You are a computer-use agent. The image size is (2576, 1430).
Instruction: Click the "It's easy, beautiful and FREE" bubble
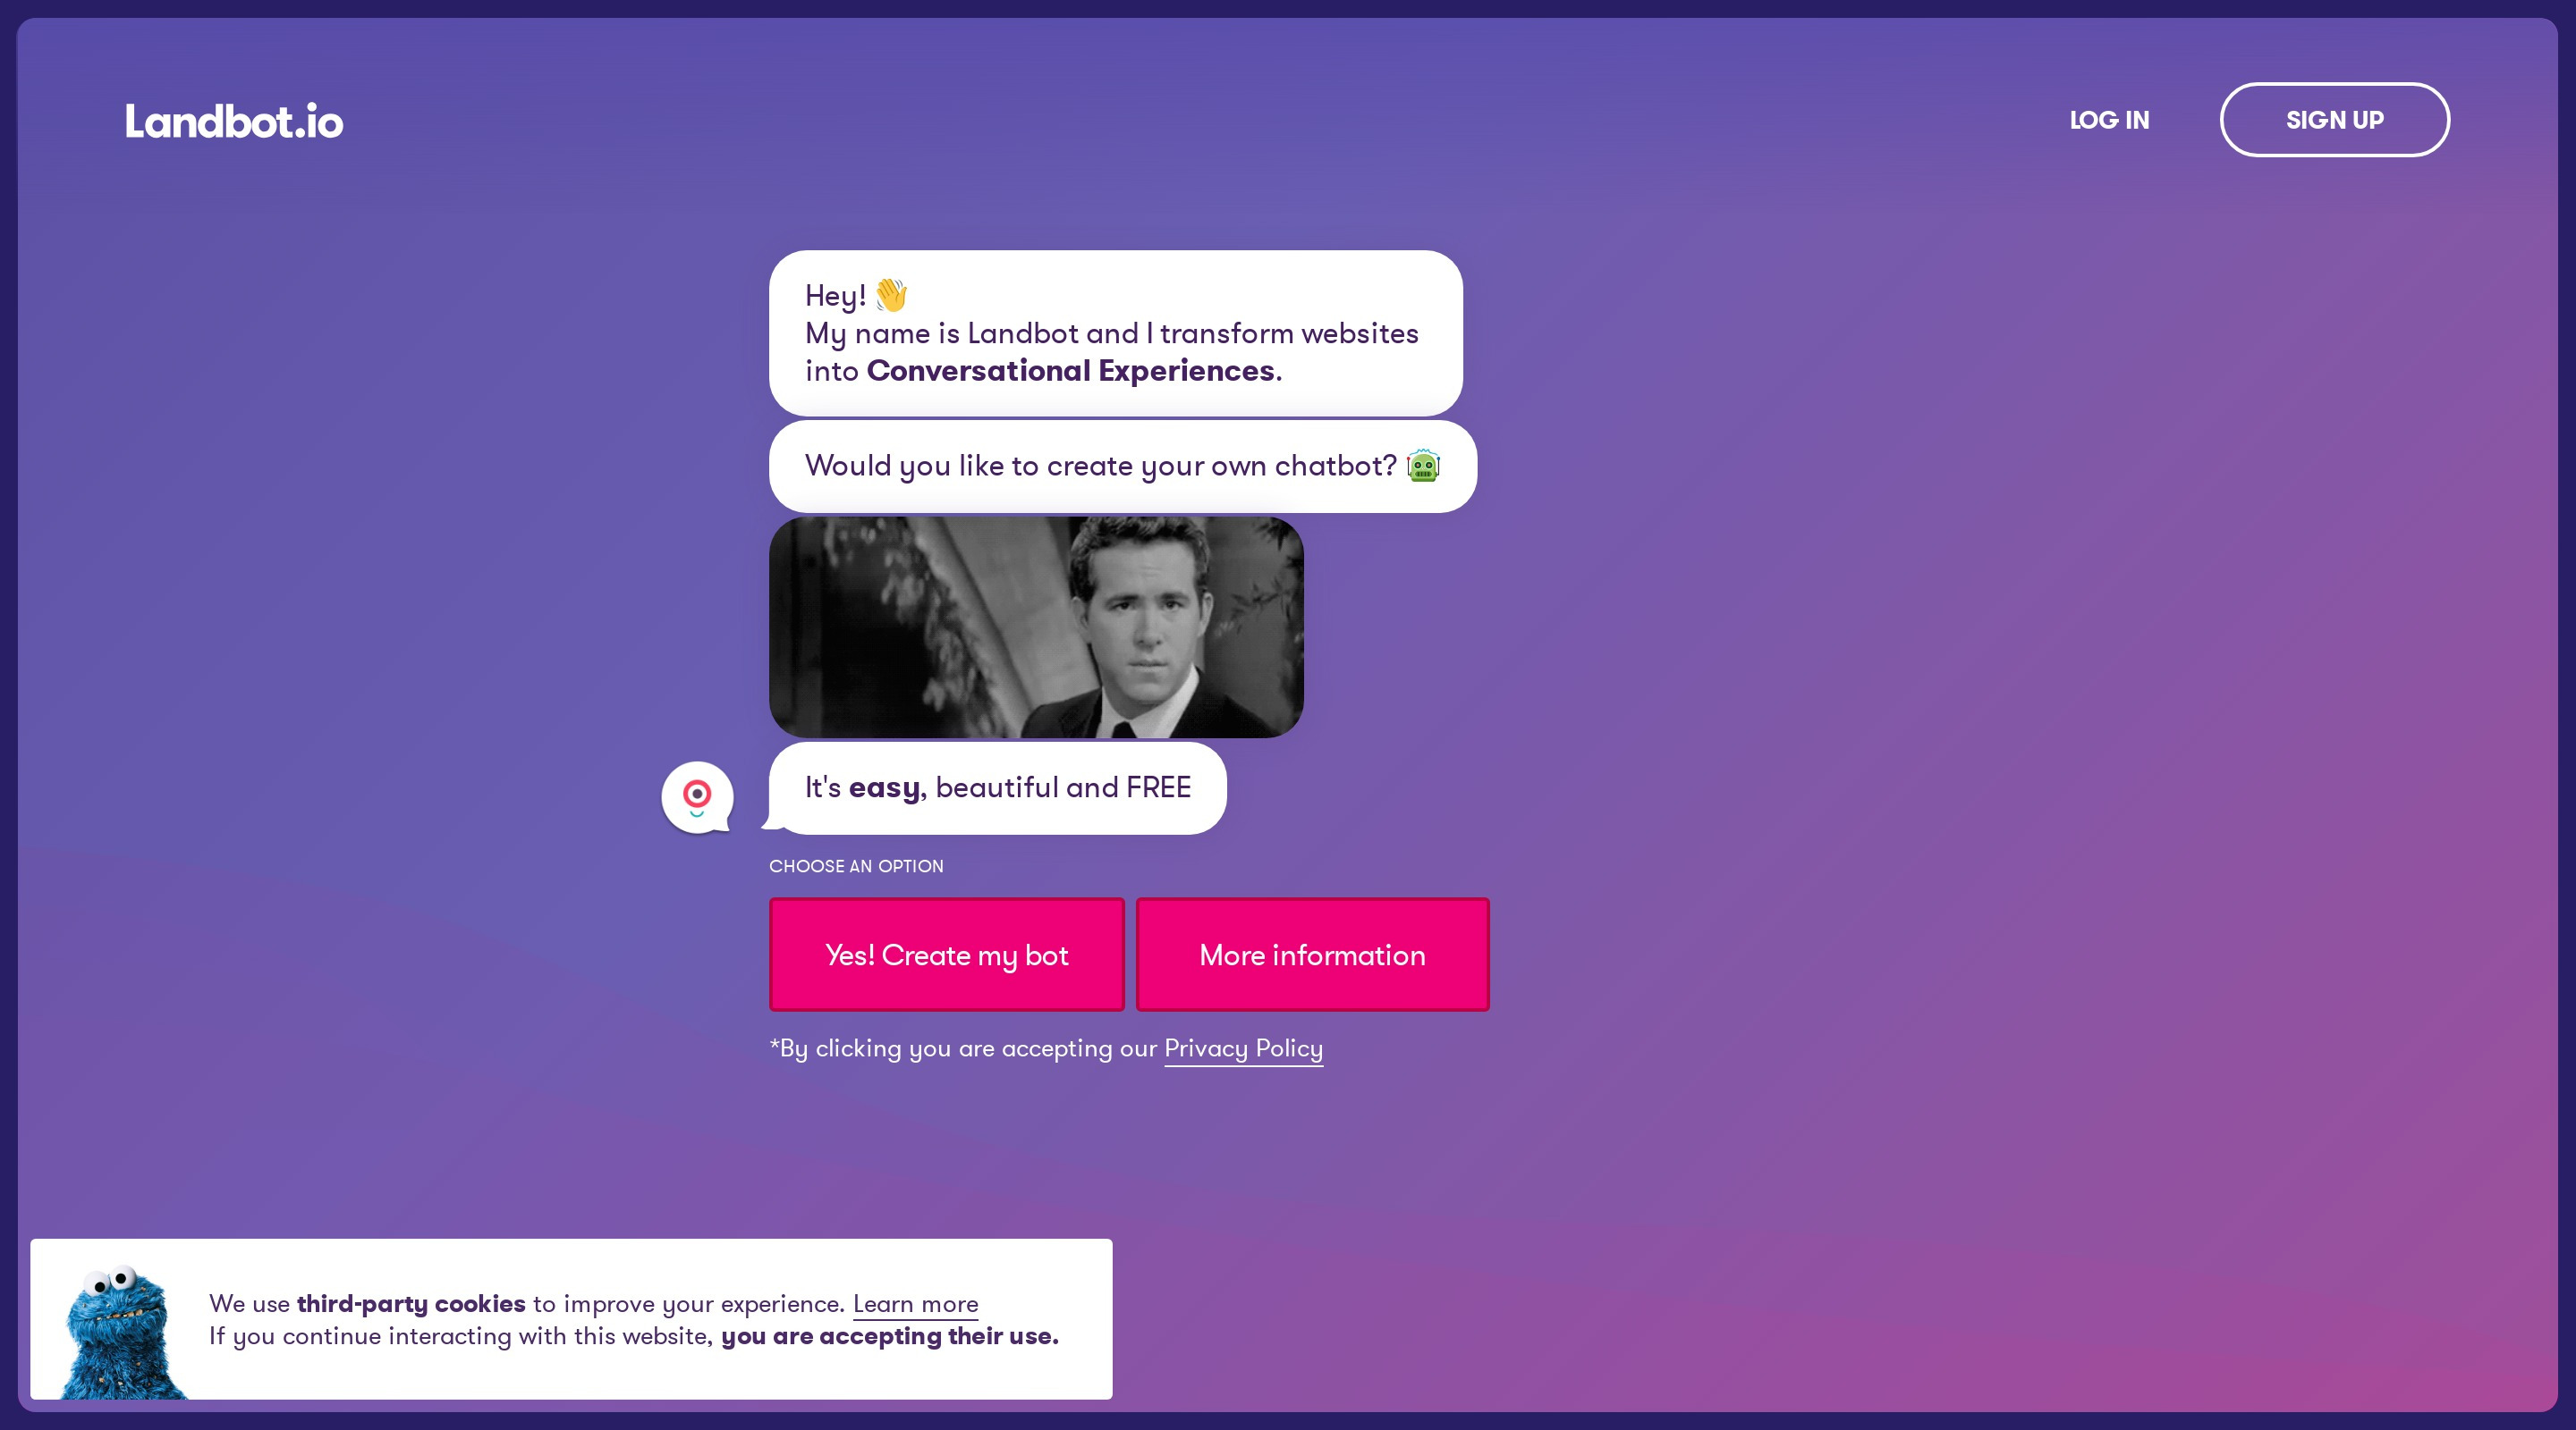click(x=997, y=787)
